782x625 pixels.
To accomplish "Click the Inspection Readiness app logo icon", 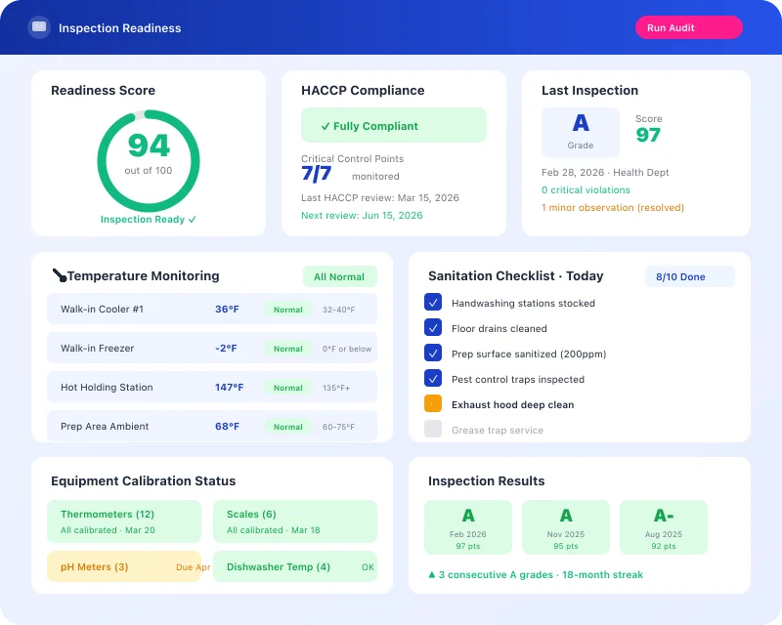I will (x=38, y=27).
